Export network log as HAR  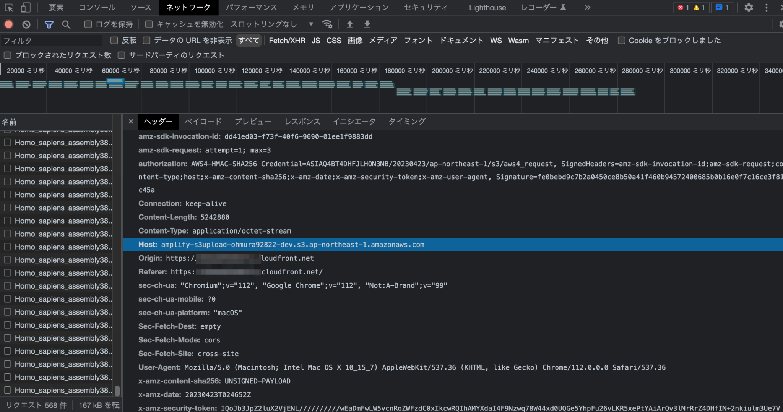click(x=367, y=24)
